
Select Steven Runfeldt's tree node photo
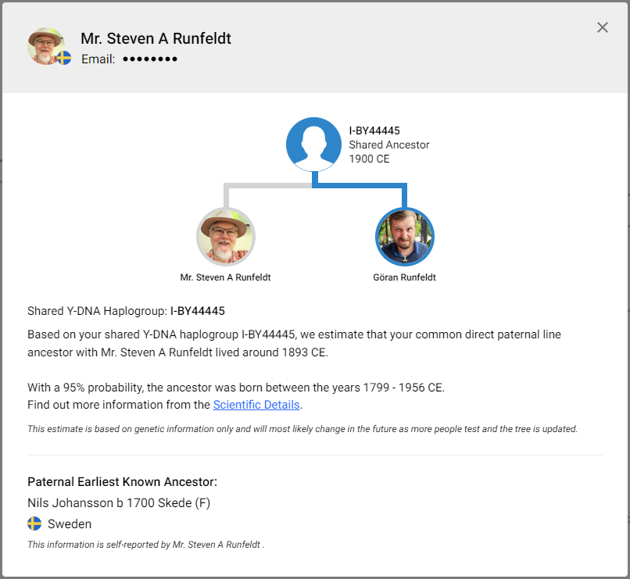[x=226, y=237]
